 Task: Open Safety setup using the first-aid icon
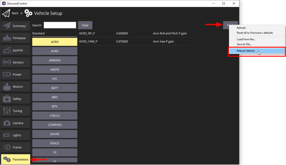tap(7, 98)
